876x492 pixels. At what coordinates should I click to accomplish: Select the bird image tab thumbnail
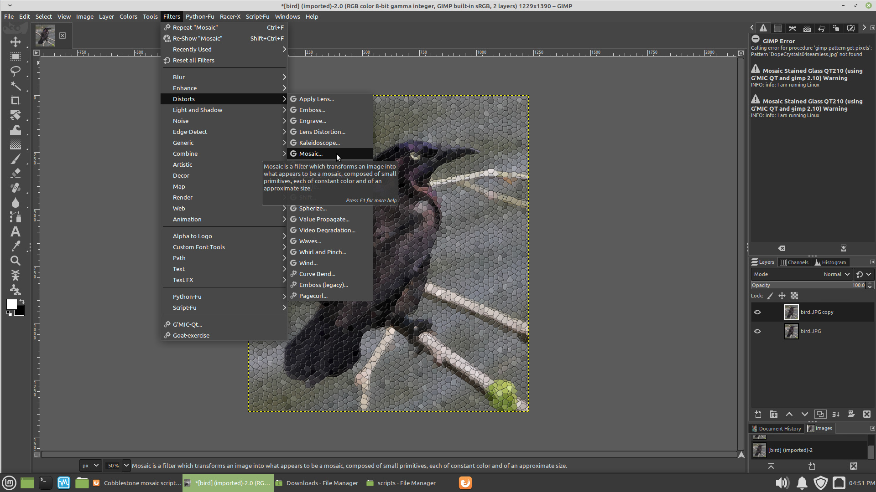tap(45, 36)
